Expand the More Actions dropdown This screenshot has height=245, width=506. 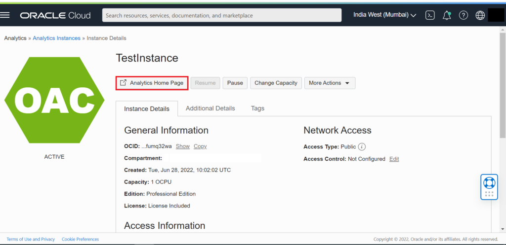pos(330,83)
